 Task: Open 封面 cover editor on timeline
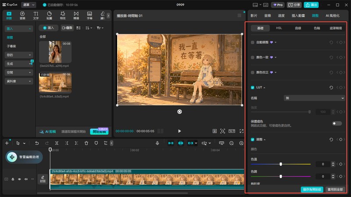[43, 179]
